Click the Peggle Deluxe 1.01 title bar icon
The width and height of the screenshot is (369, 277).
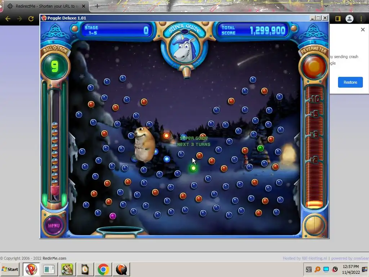point(44,18)
